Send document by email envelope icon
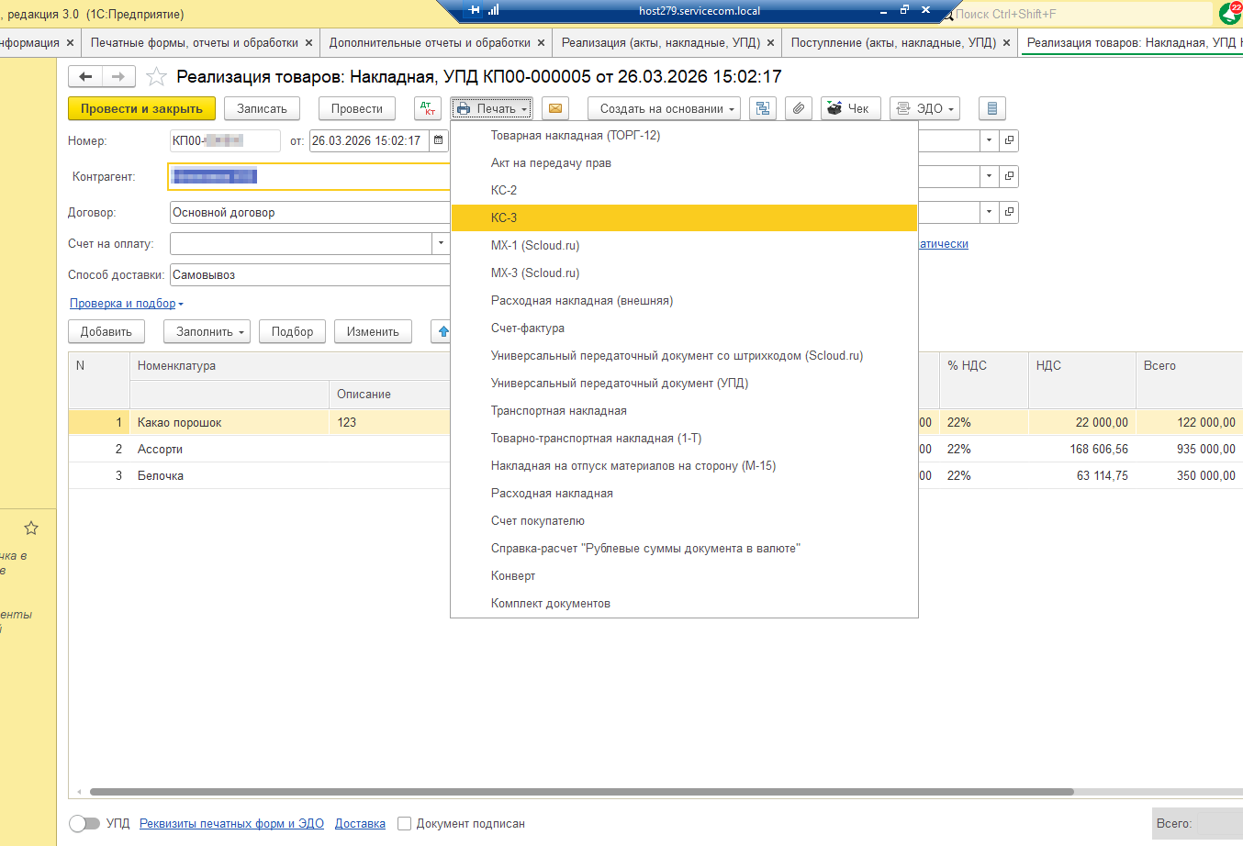This screenshot has width=1243, height=846. tap(555, 108)
